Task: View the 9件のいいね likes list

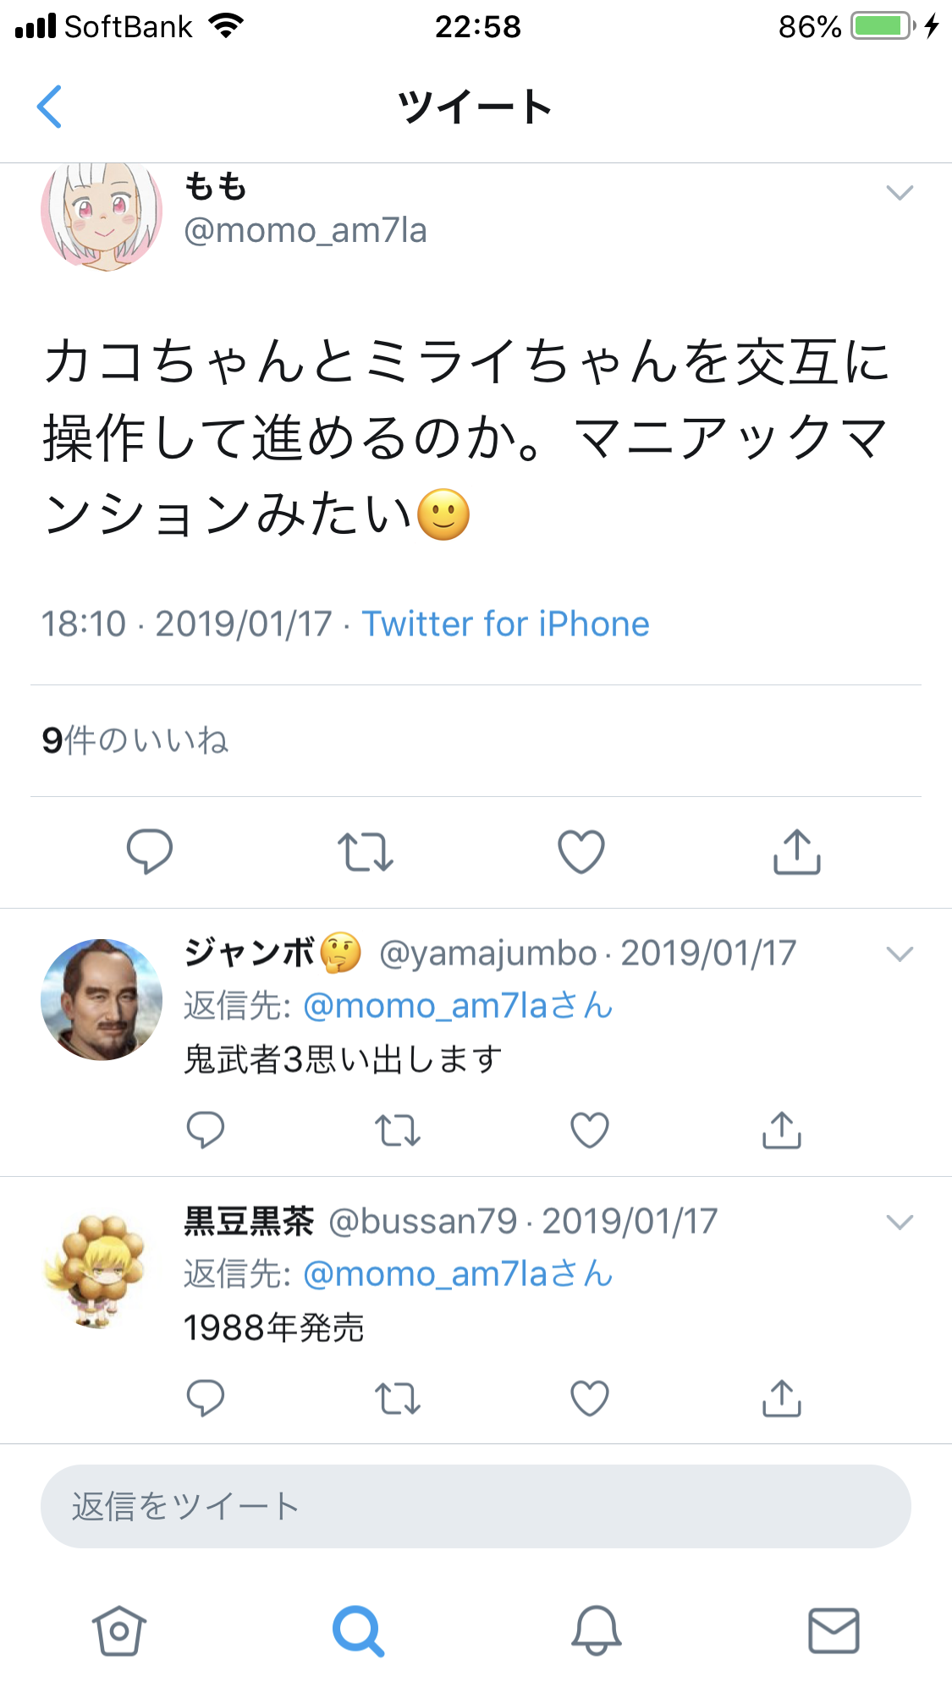Action: click(x=135, y=740)
